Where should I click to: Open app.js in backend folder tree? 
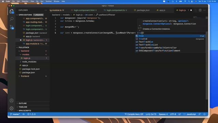pyautogui.click(x=33, y=65)
